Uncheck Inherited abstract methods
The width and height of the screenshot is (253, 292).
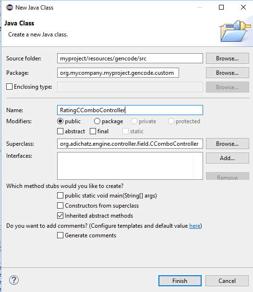(60, 216)
